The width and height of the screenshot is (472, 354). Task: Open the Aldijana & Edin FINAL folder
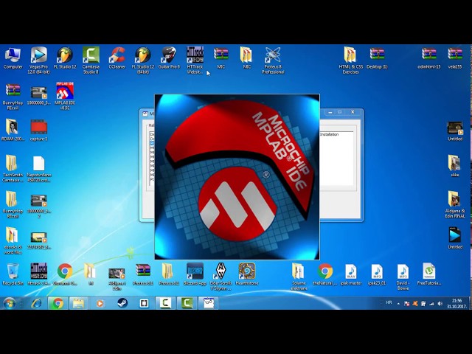455,204
